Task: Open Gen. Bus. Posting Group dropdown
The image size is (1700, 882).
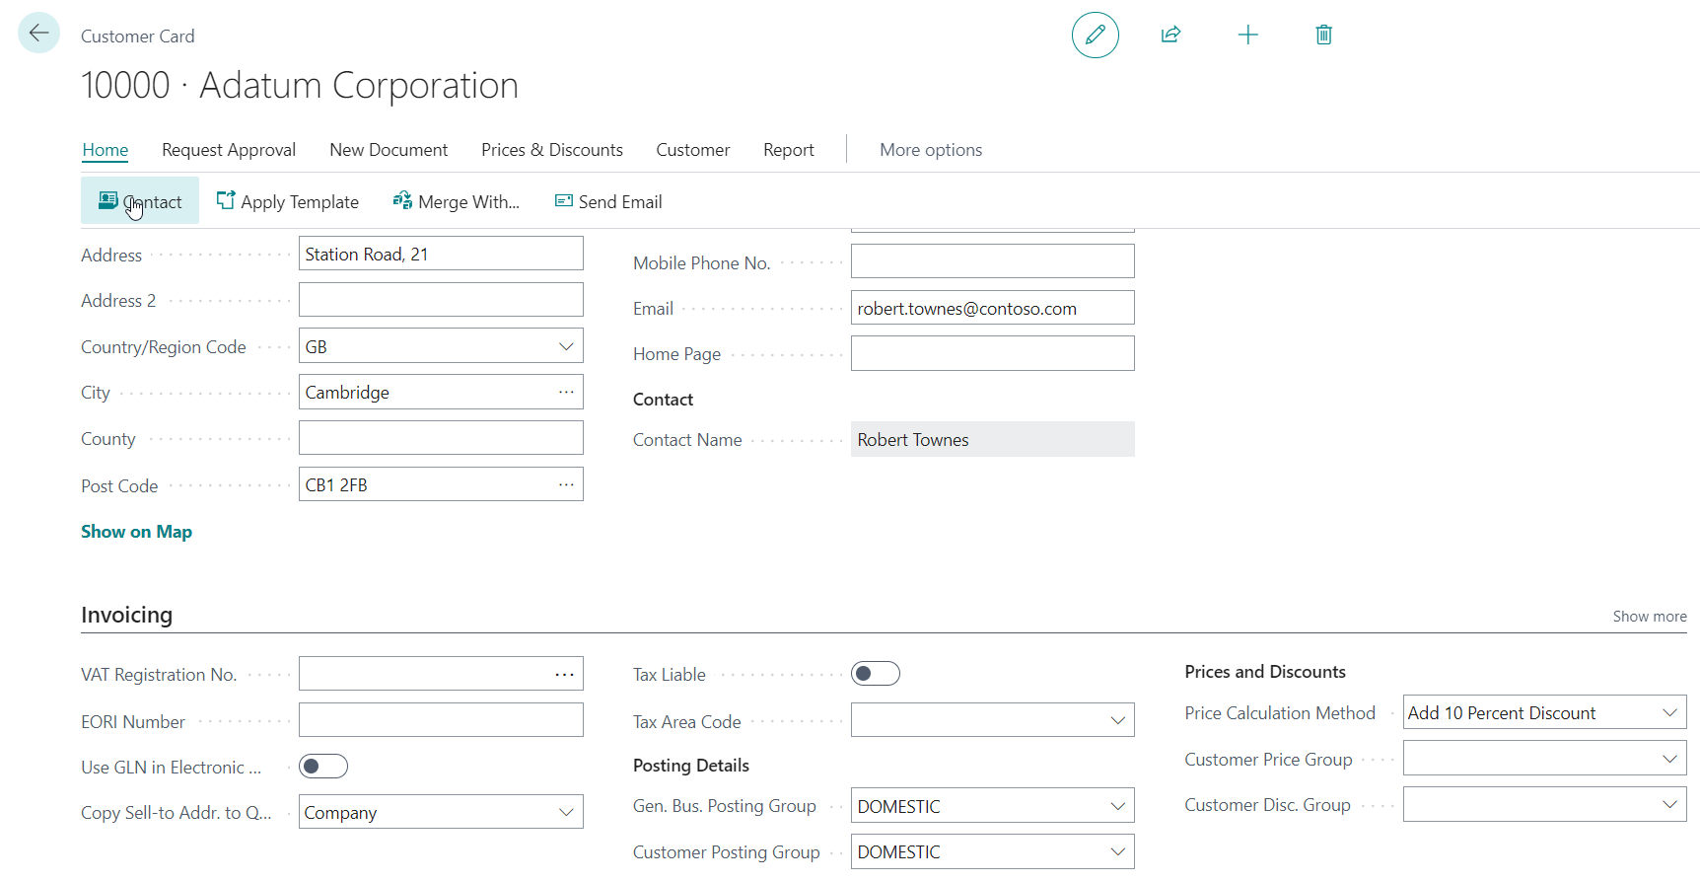Action: 1117,806
